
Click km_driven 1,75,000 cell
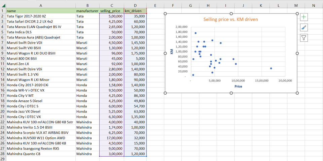[135, 53]
